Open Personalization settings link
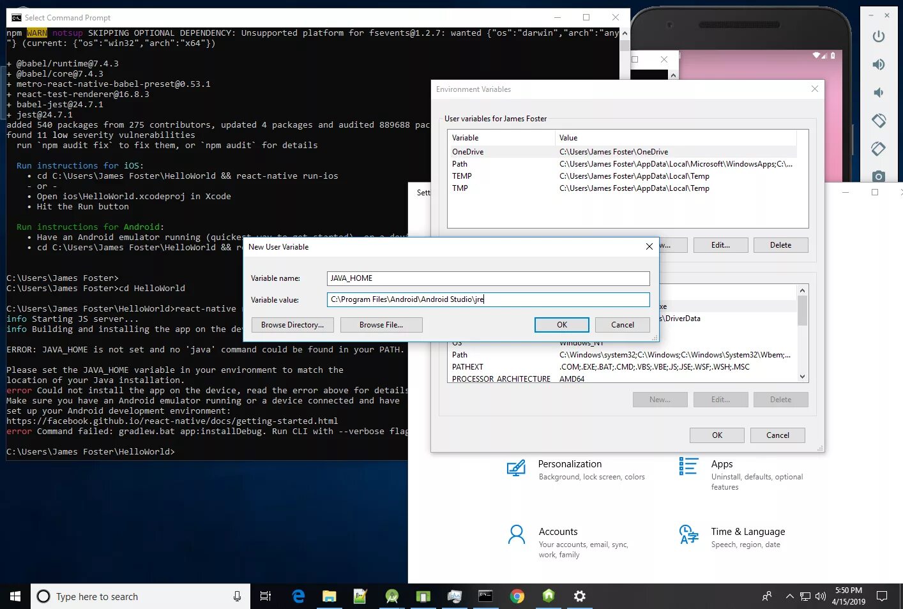This screenshot has height=609, width=903. click(570, 464)
